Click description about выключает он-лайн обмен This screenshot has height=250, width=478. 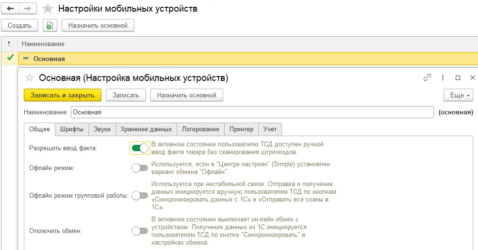coord(229,231)
